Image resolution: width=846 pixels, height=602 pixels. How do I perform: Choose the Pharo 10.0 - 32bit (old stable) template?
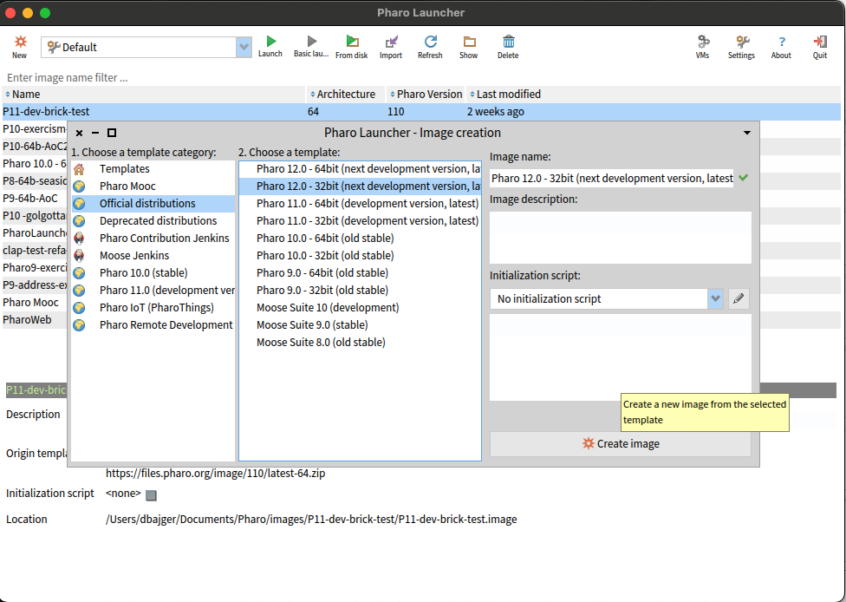360,255
